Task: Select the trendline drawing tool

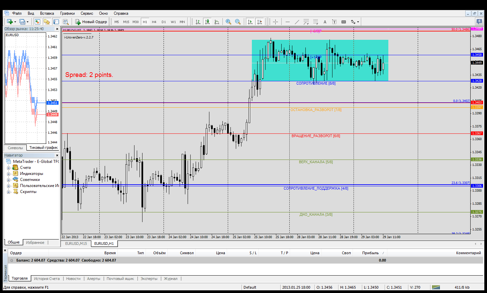Action: click(x=297, y=22)
